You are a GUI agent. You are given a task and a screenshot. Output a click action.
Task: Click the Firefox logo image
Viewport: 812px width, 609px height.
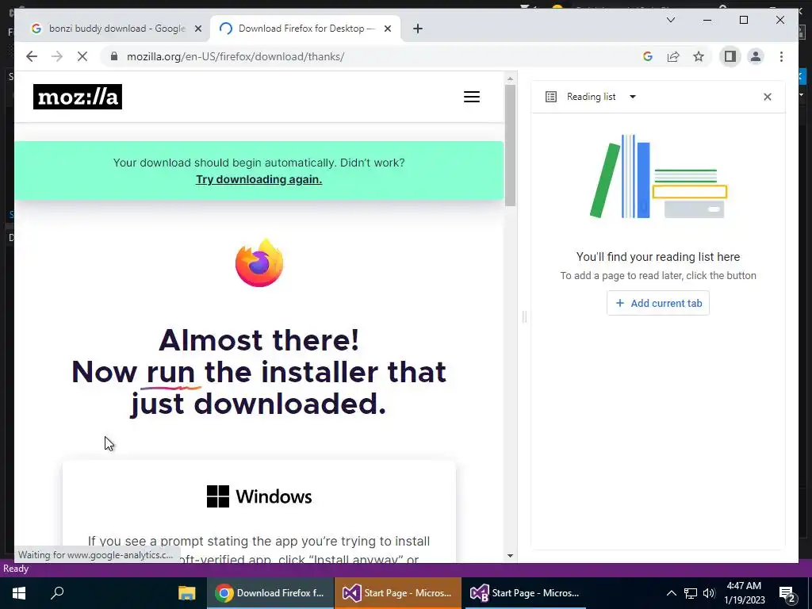(x=259, y=262)
